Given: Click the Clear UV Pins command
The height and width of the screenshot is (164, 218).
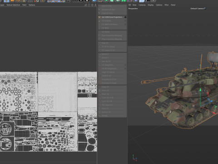Looking at the screenshot, I should (112, 13).
